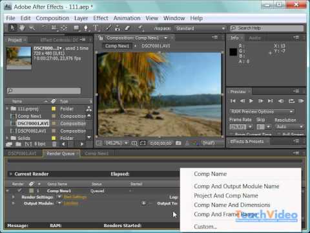Open the Workspace Standard dropdown
The image size is (310, 233).
pyautogui.click(x=200, y=28)
